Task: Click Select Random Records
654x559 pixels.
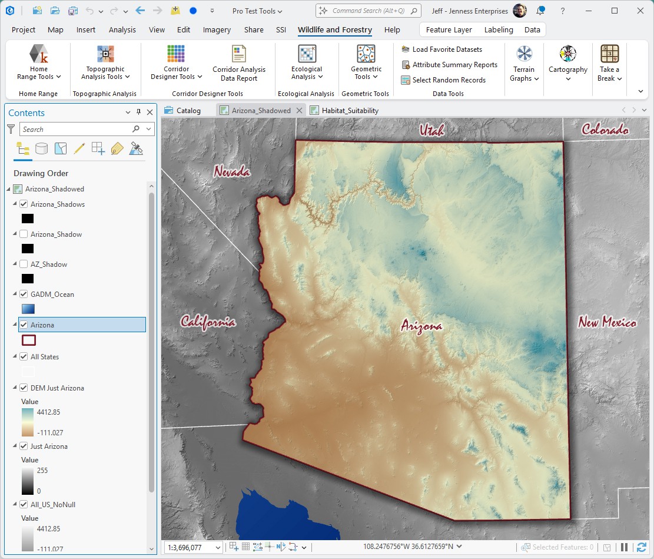Action: (x=443, y=80)
